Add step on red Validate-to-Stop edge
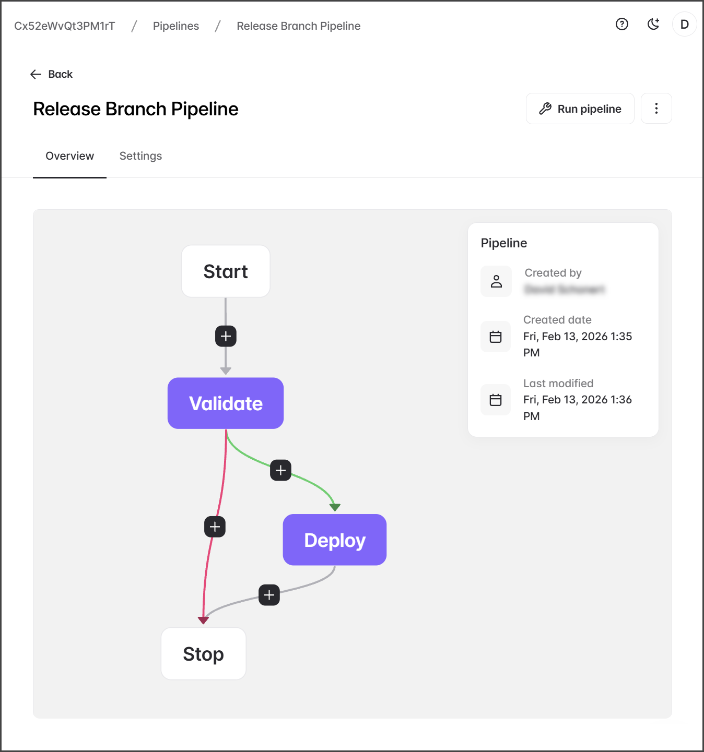 (215, 527)
